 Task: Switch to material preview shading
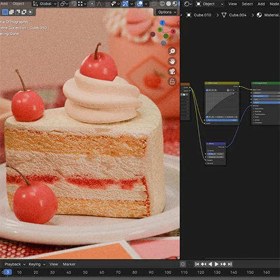coord(175,4)
